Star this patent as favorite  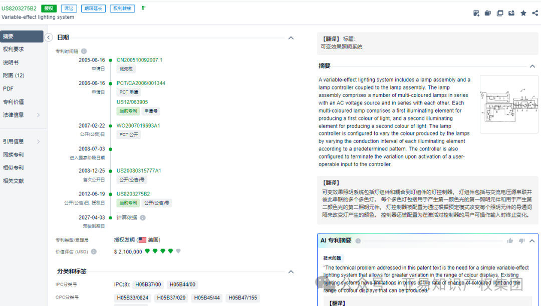523,12
